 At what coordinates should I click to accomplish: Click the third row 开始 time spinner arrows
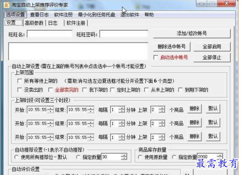tap(50, 137)
